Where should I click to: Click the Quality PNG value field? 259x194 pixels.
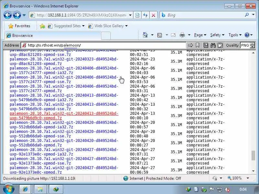245,45
